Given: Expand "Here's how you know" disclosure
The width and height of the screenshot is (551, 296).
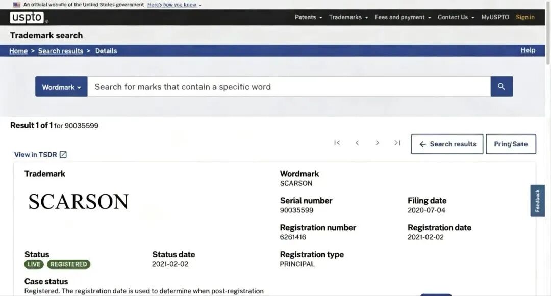Looking at the screenshot, I should click(174, 5).
